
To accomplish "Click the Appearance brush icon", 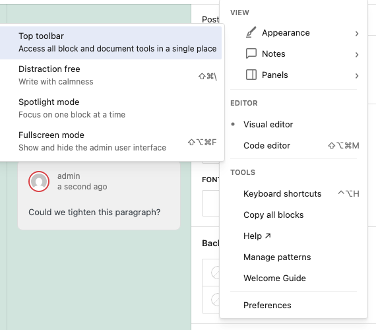I will (x=251, y=32).
